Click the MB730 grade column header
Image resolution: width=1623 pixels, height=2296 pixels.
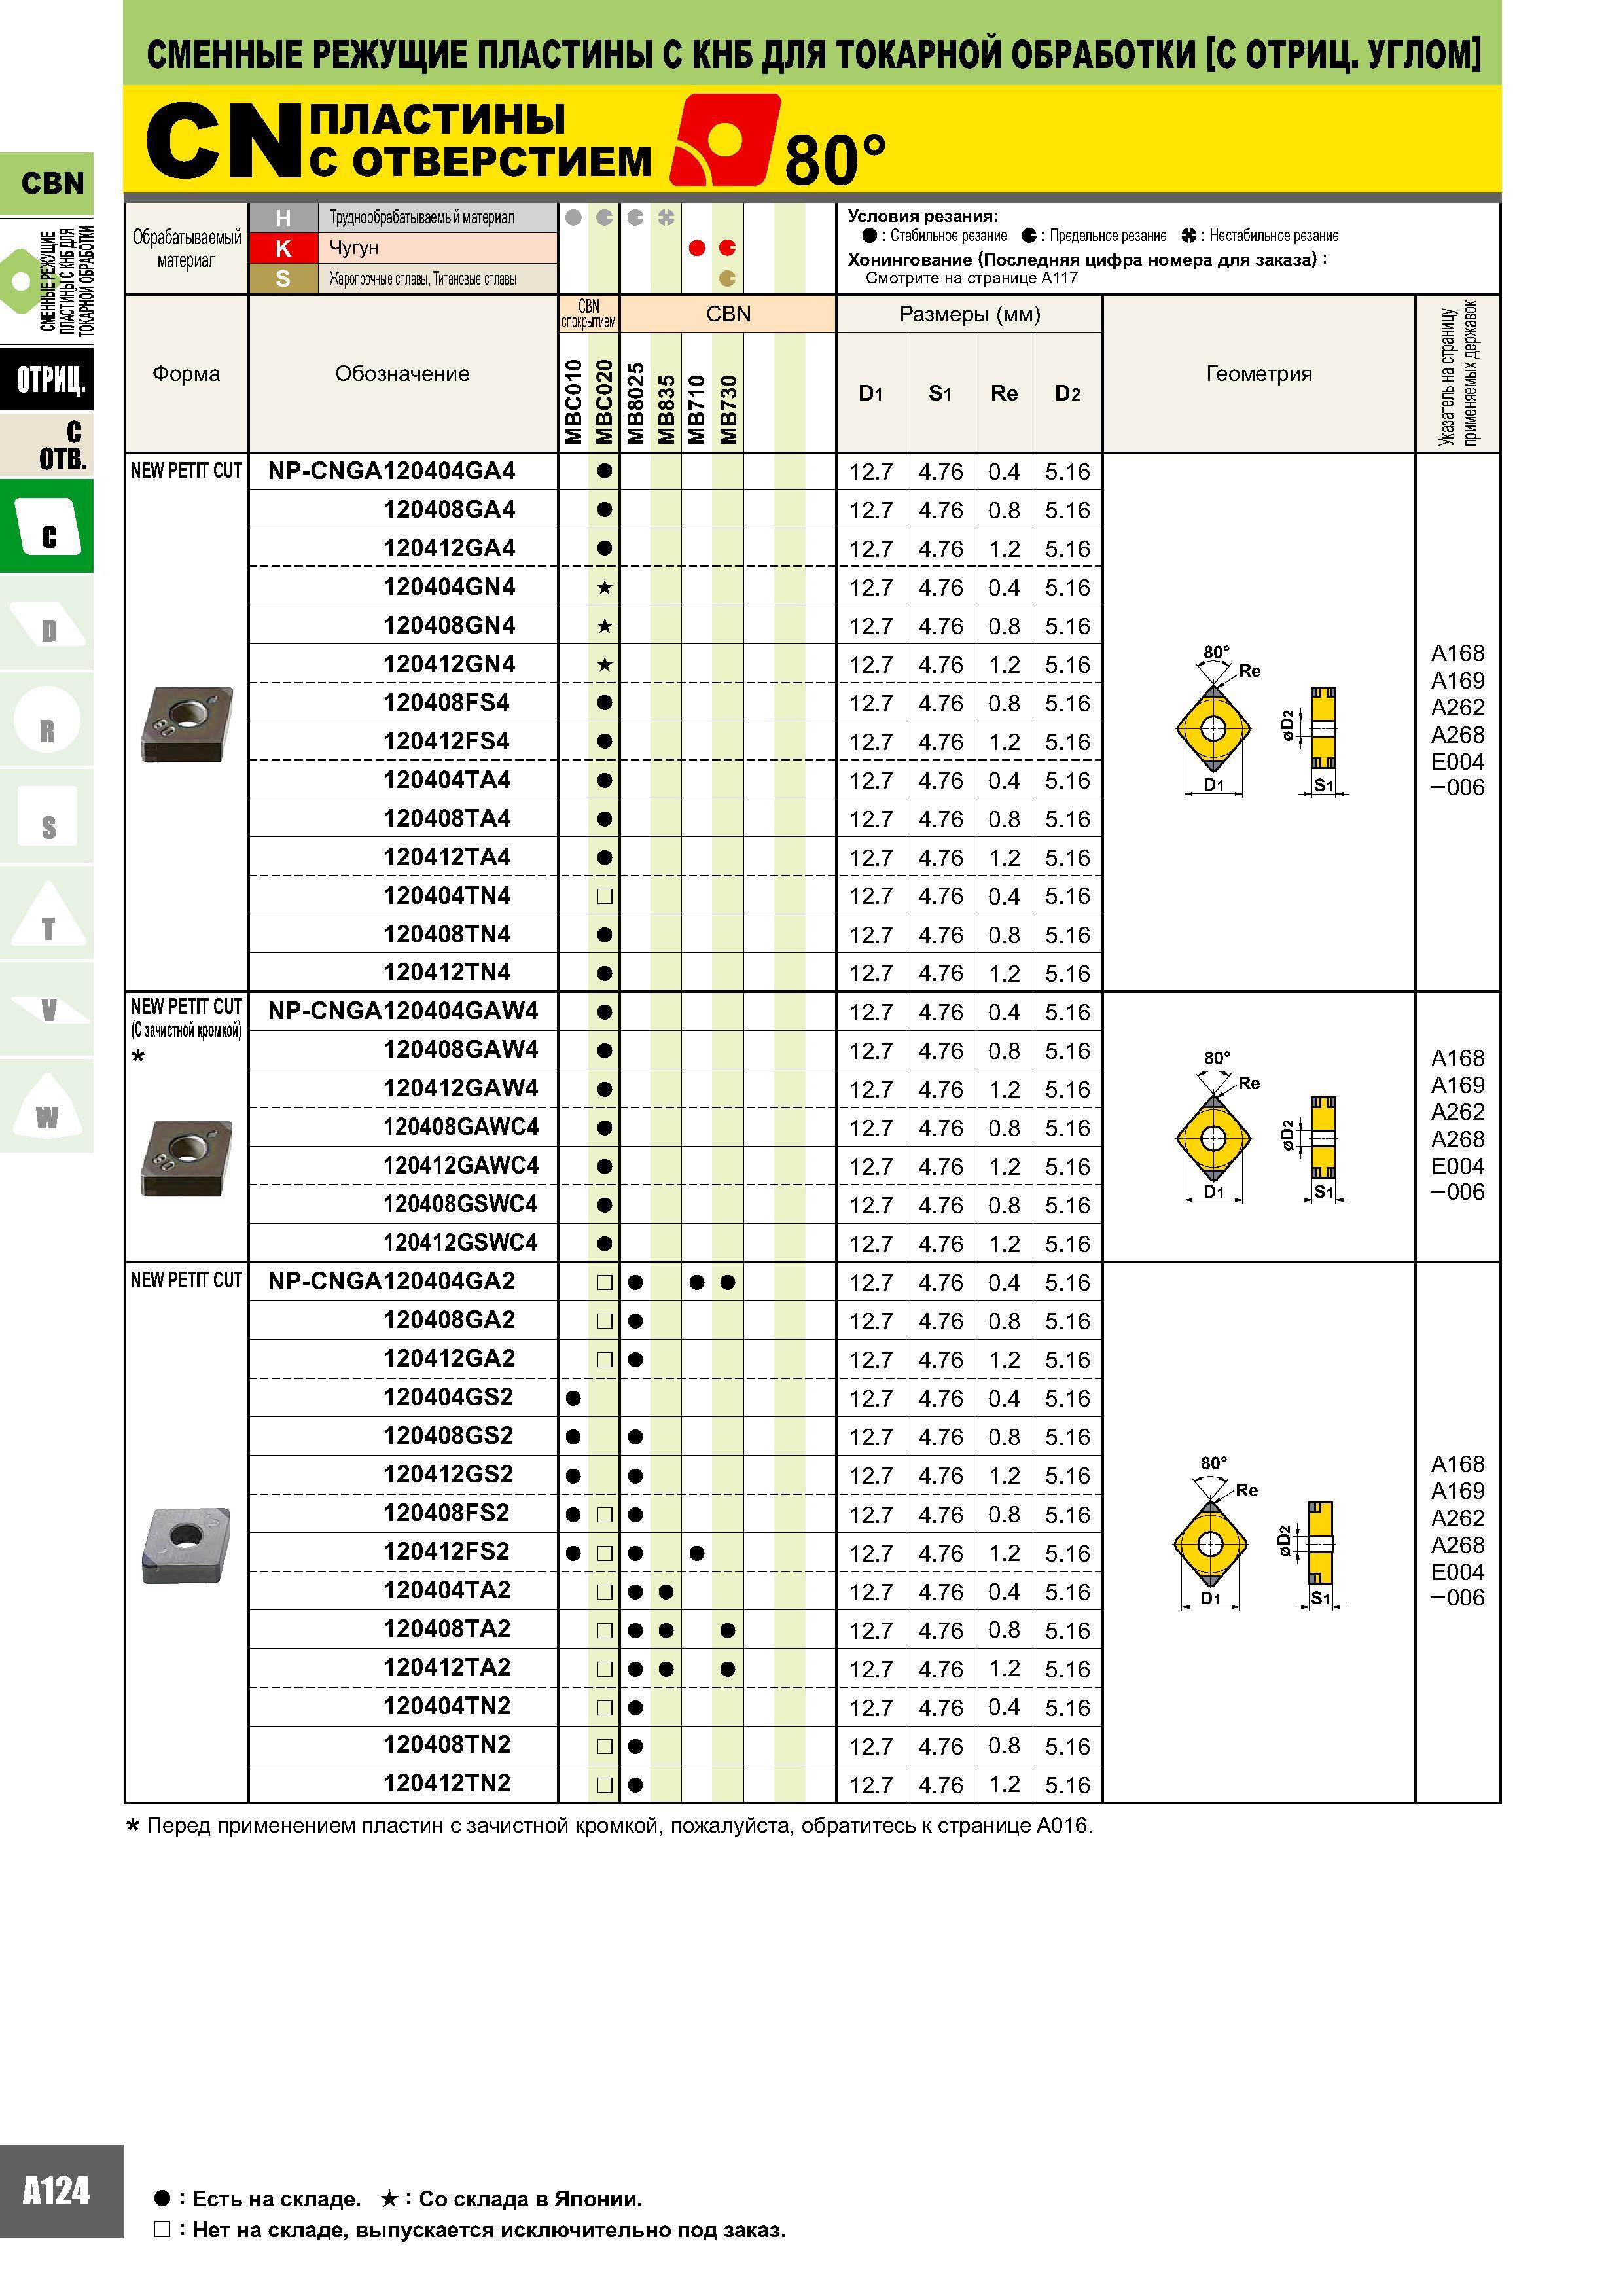(x=728, y=408)
